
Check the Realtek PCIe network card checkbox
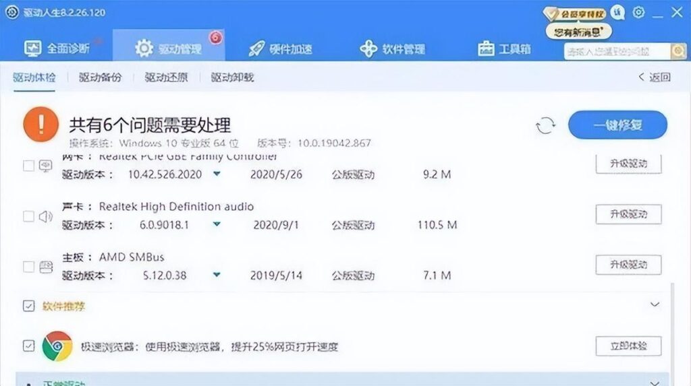point(28,166)
